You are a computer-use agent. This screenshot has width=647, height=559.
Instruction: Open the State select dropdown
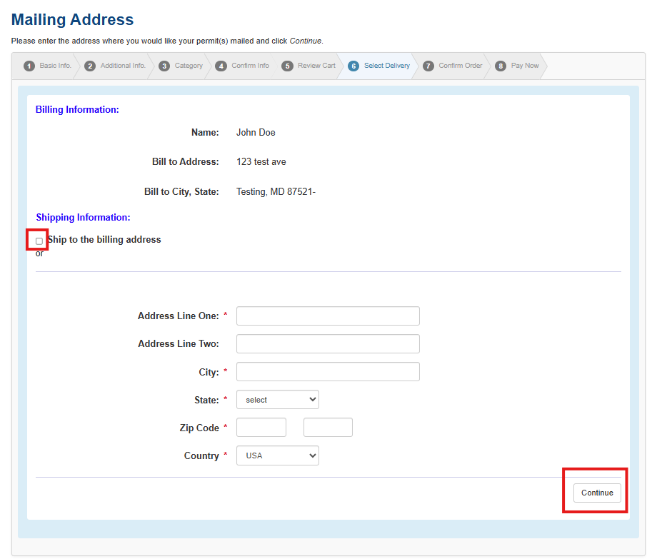(x=278, y=400)
